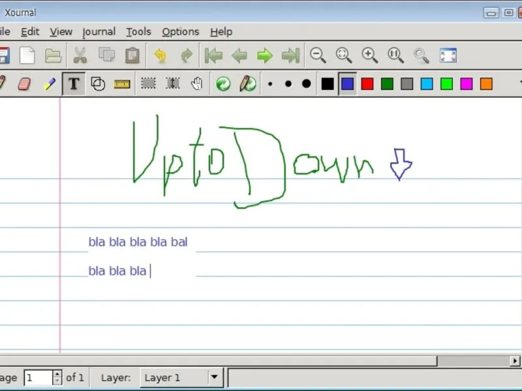Pick the dark green color swatch

(x=387, y=84)
